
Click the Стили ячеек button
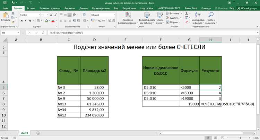[x=160, y=18]
